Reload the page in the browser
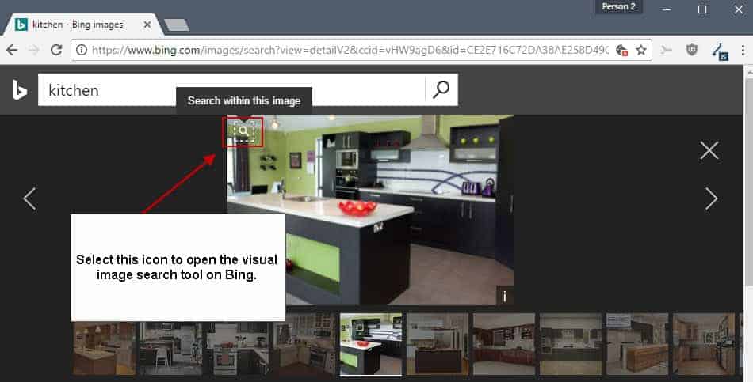Viewport: 753px width, 382px height. [x=56, y=50]
